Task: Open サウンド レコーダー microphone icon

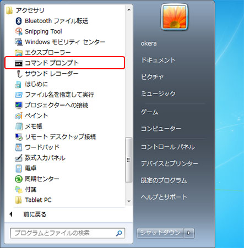Action: click(x=19, y=74)
